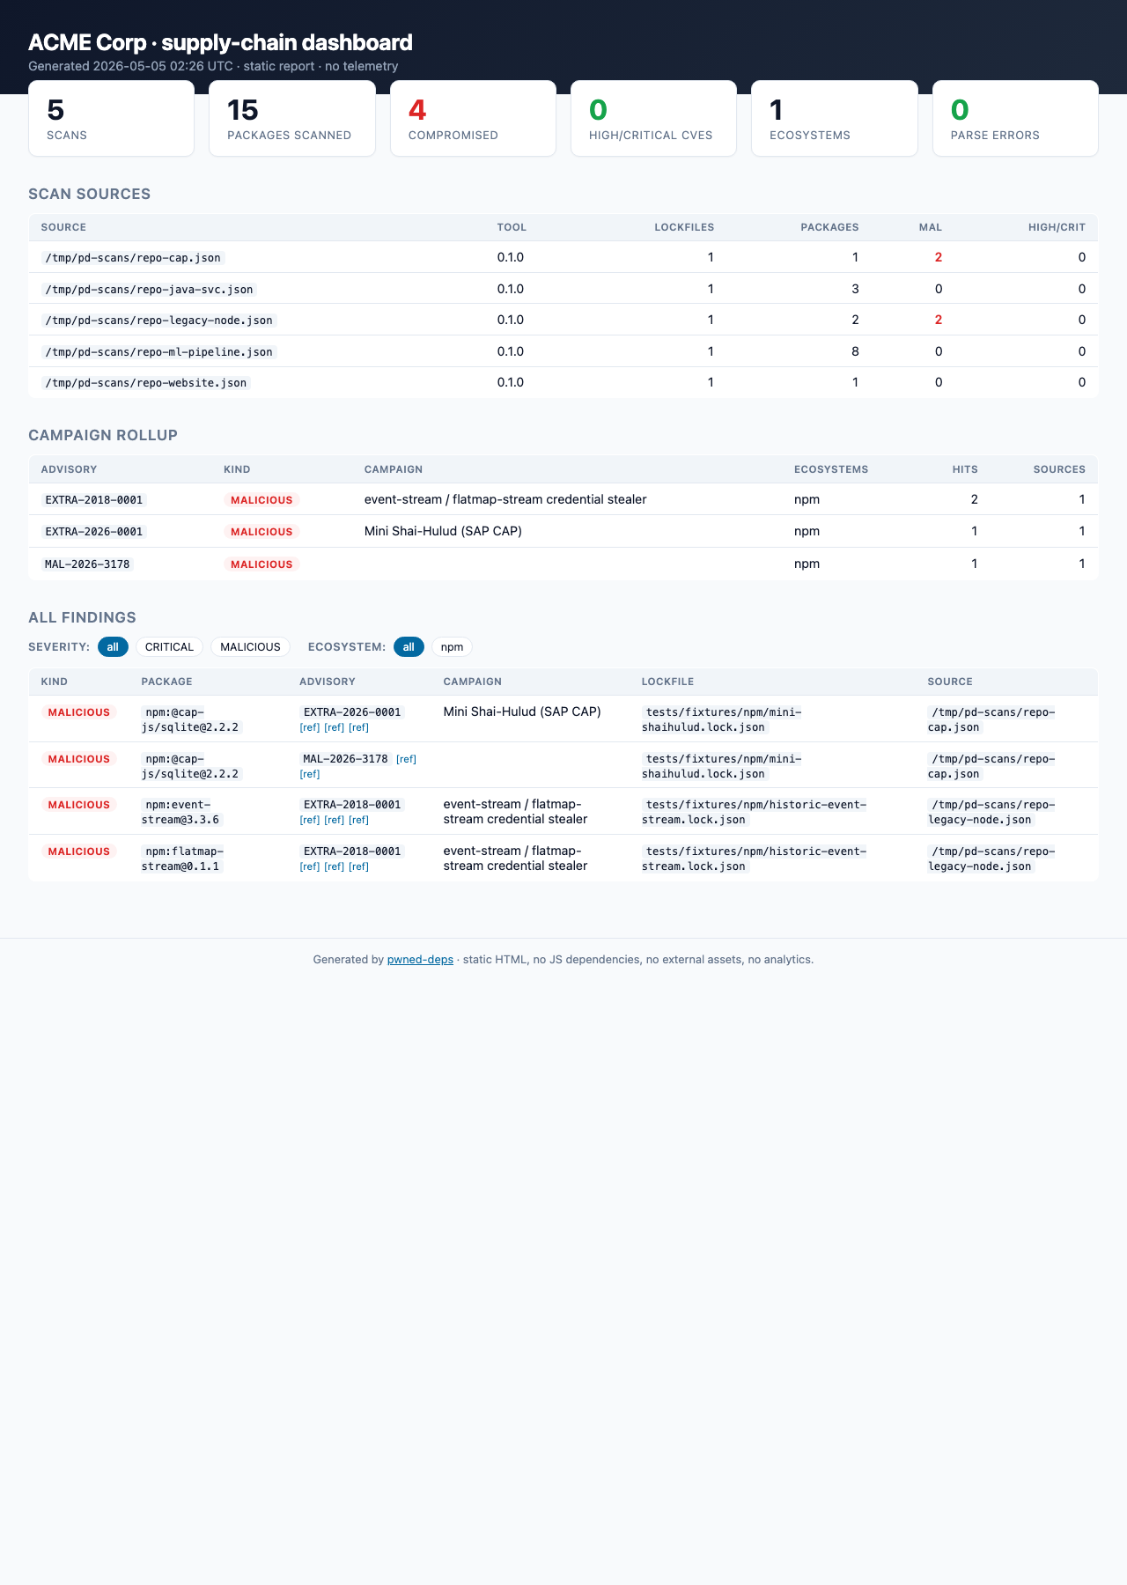Click EXTRA-2018-0001 in Campaign Rollup table
Image resolution: width=1127 pixels, height=1585 pixels.
pos(93,500)
